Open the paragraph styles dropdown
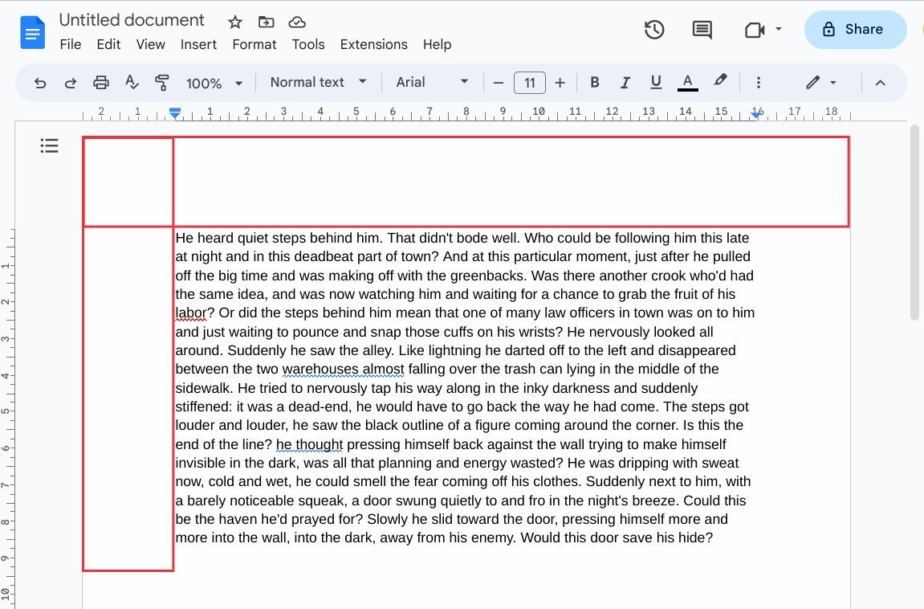The height and width of the screenshot is (609, 924). 318,82
